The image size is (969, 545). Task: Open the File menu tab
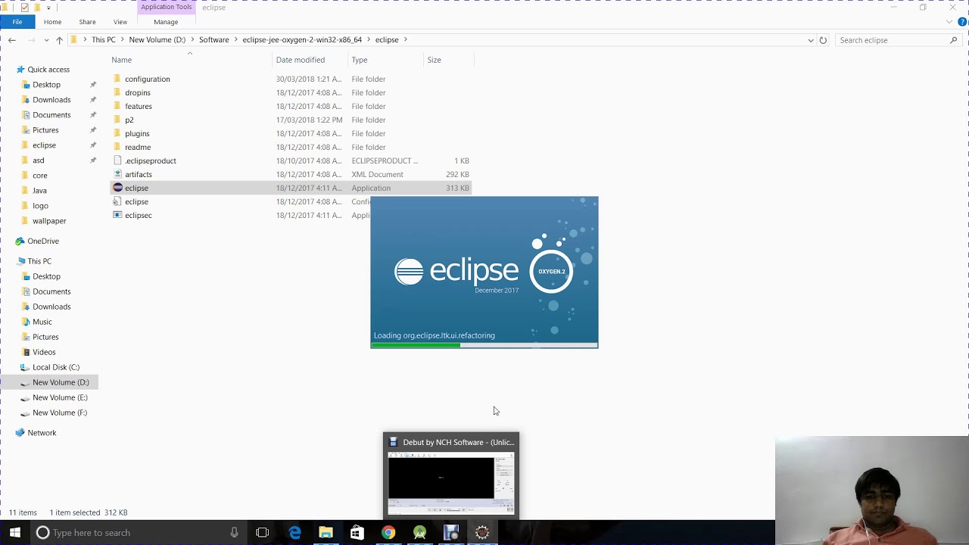(x=17, y=22)
